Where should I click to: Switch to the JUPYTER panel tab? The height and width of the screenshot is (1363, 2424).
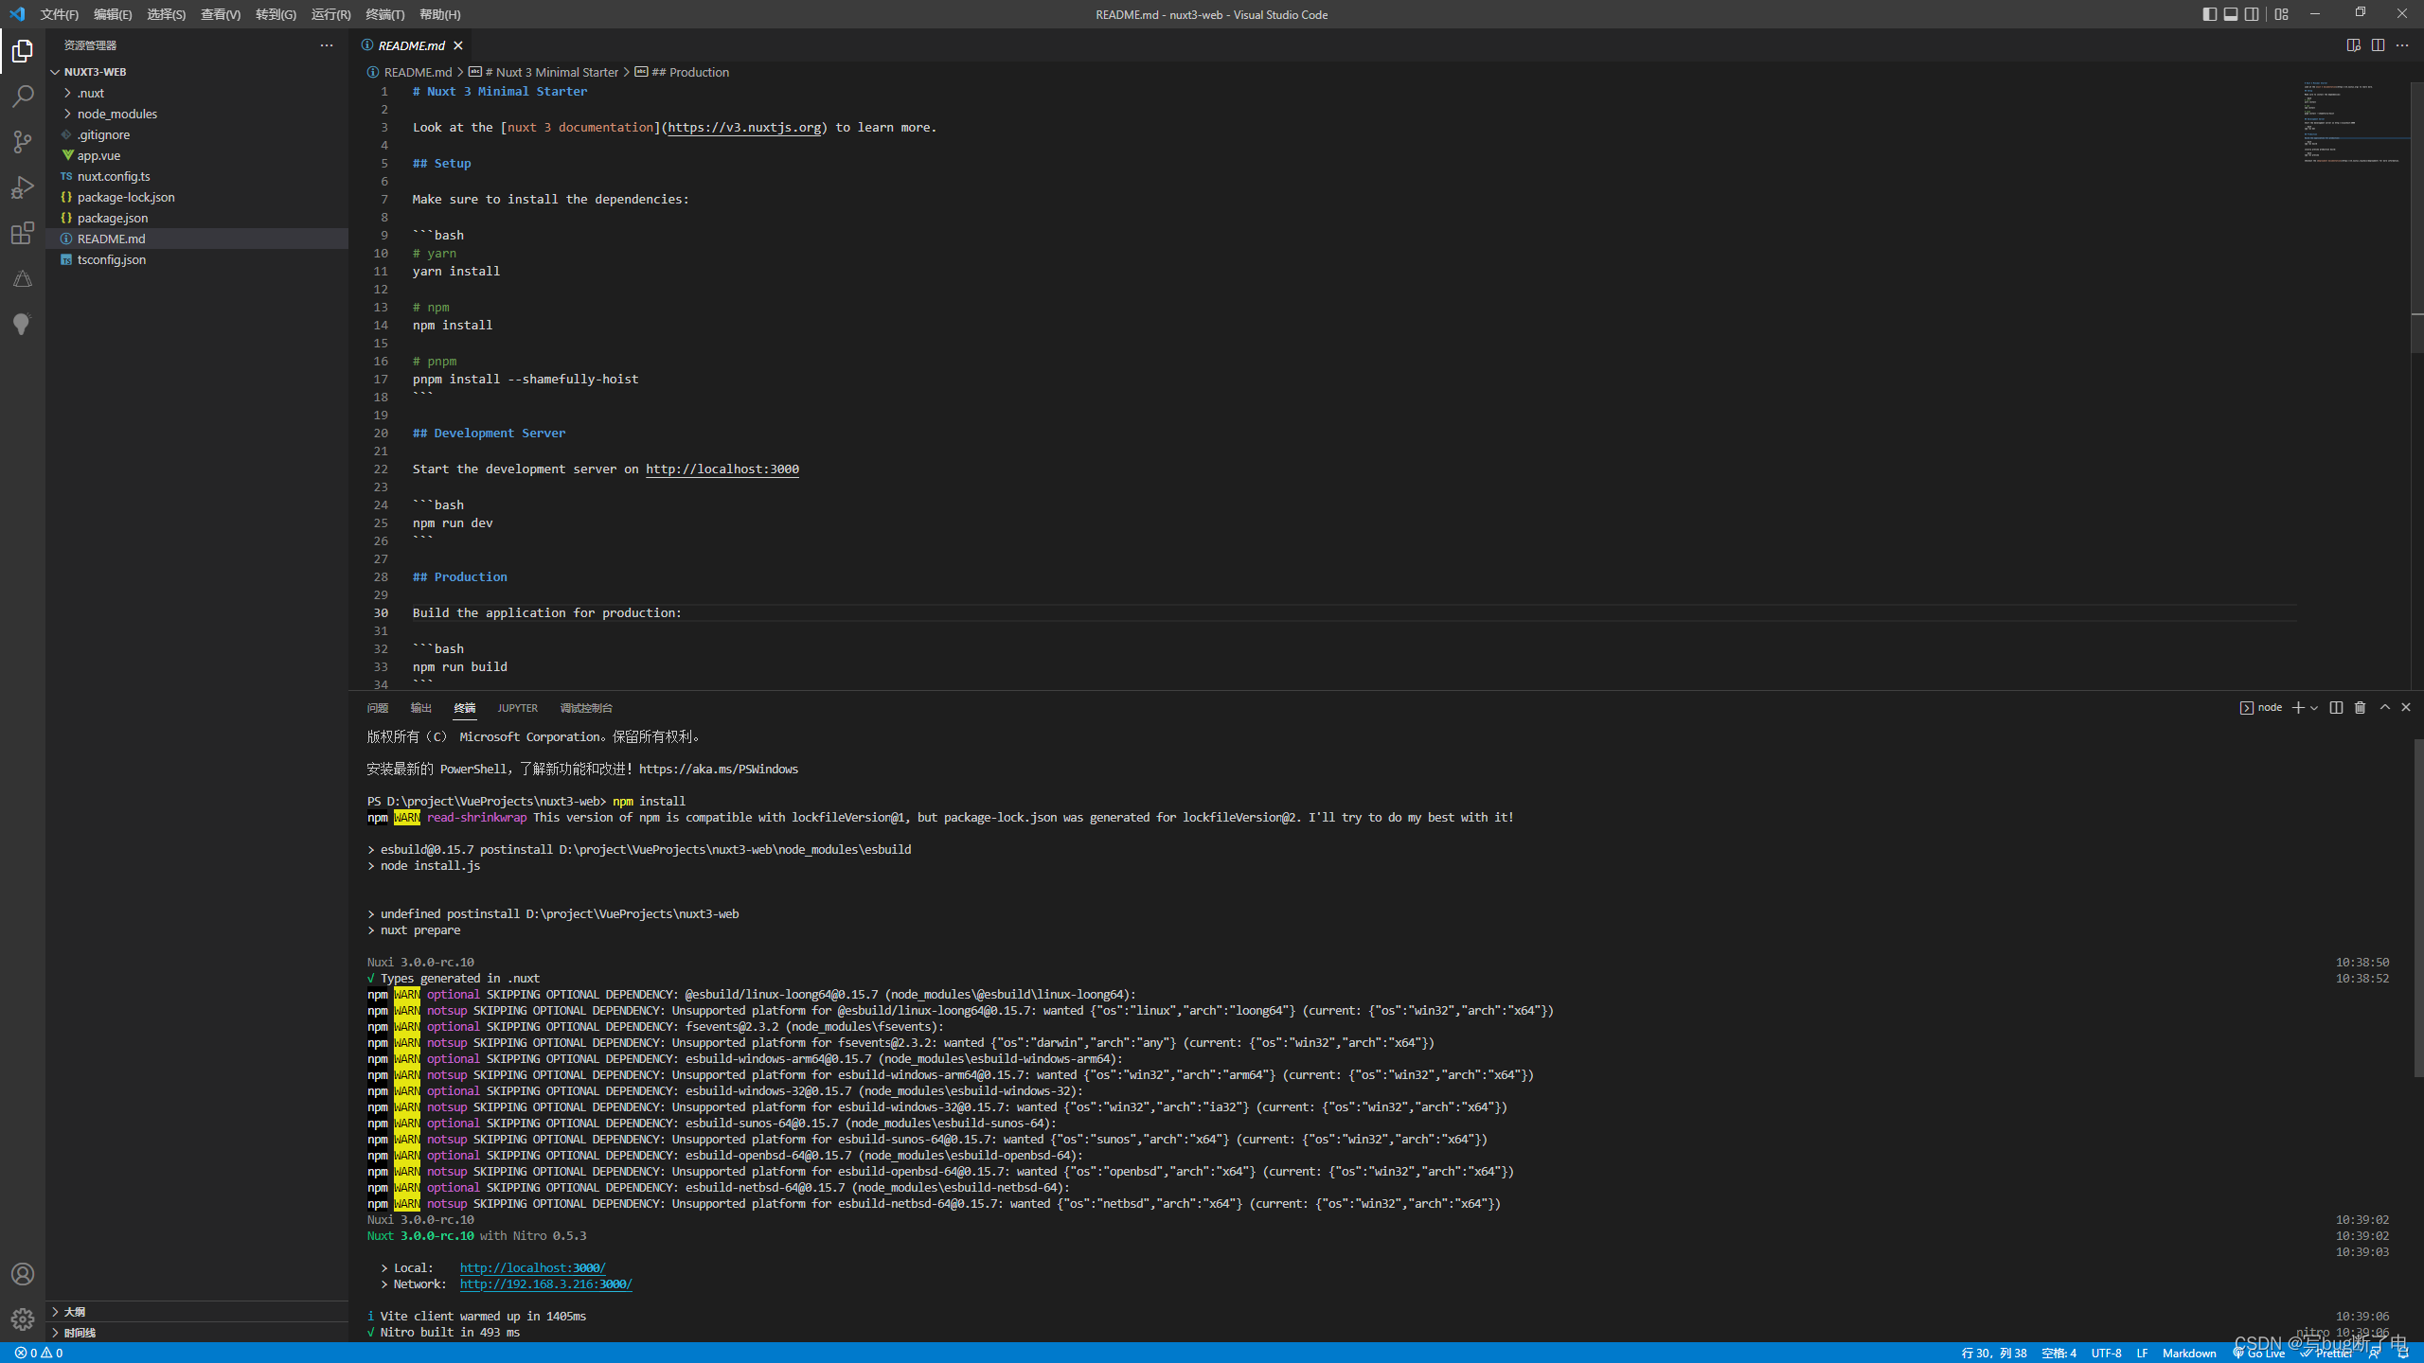click(517, 708)
